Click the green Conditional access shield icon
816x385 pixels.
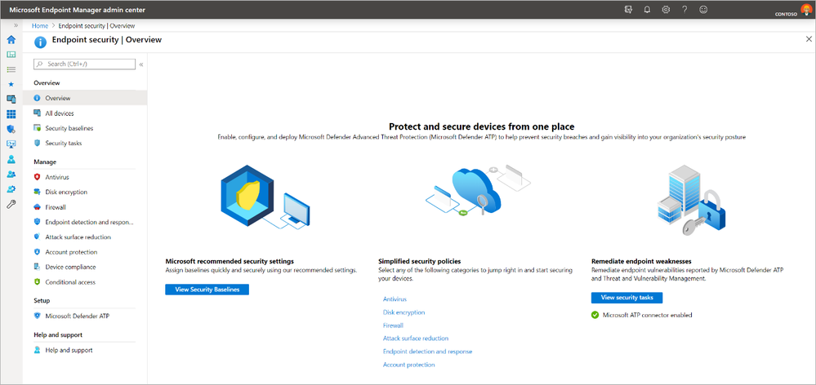coord(37,282)
